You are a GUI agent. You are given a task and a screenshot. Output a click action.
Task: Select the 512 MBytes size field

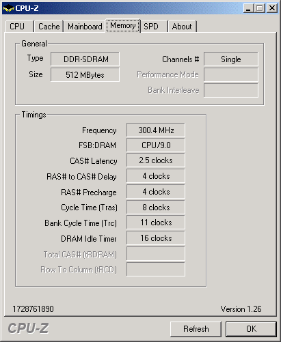point(85,74)
